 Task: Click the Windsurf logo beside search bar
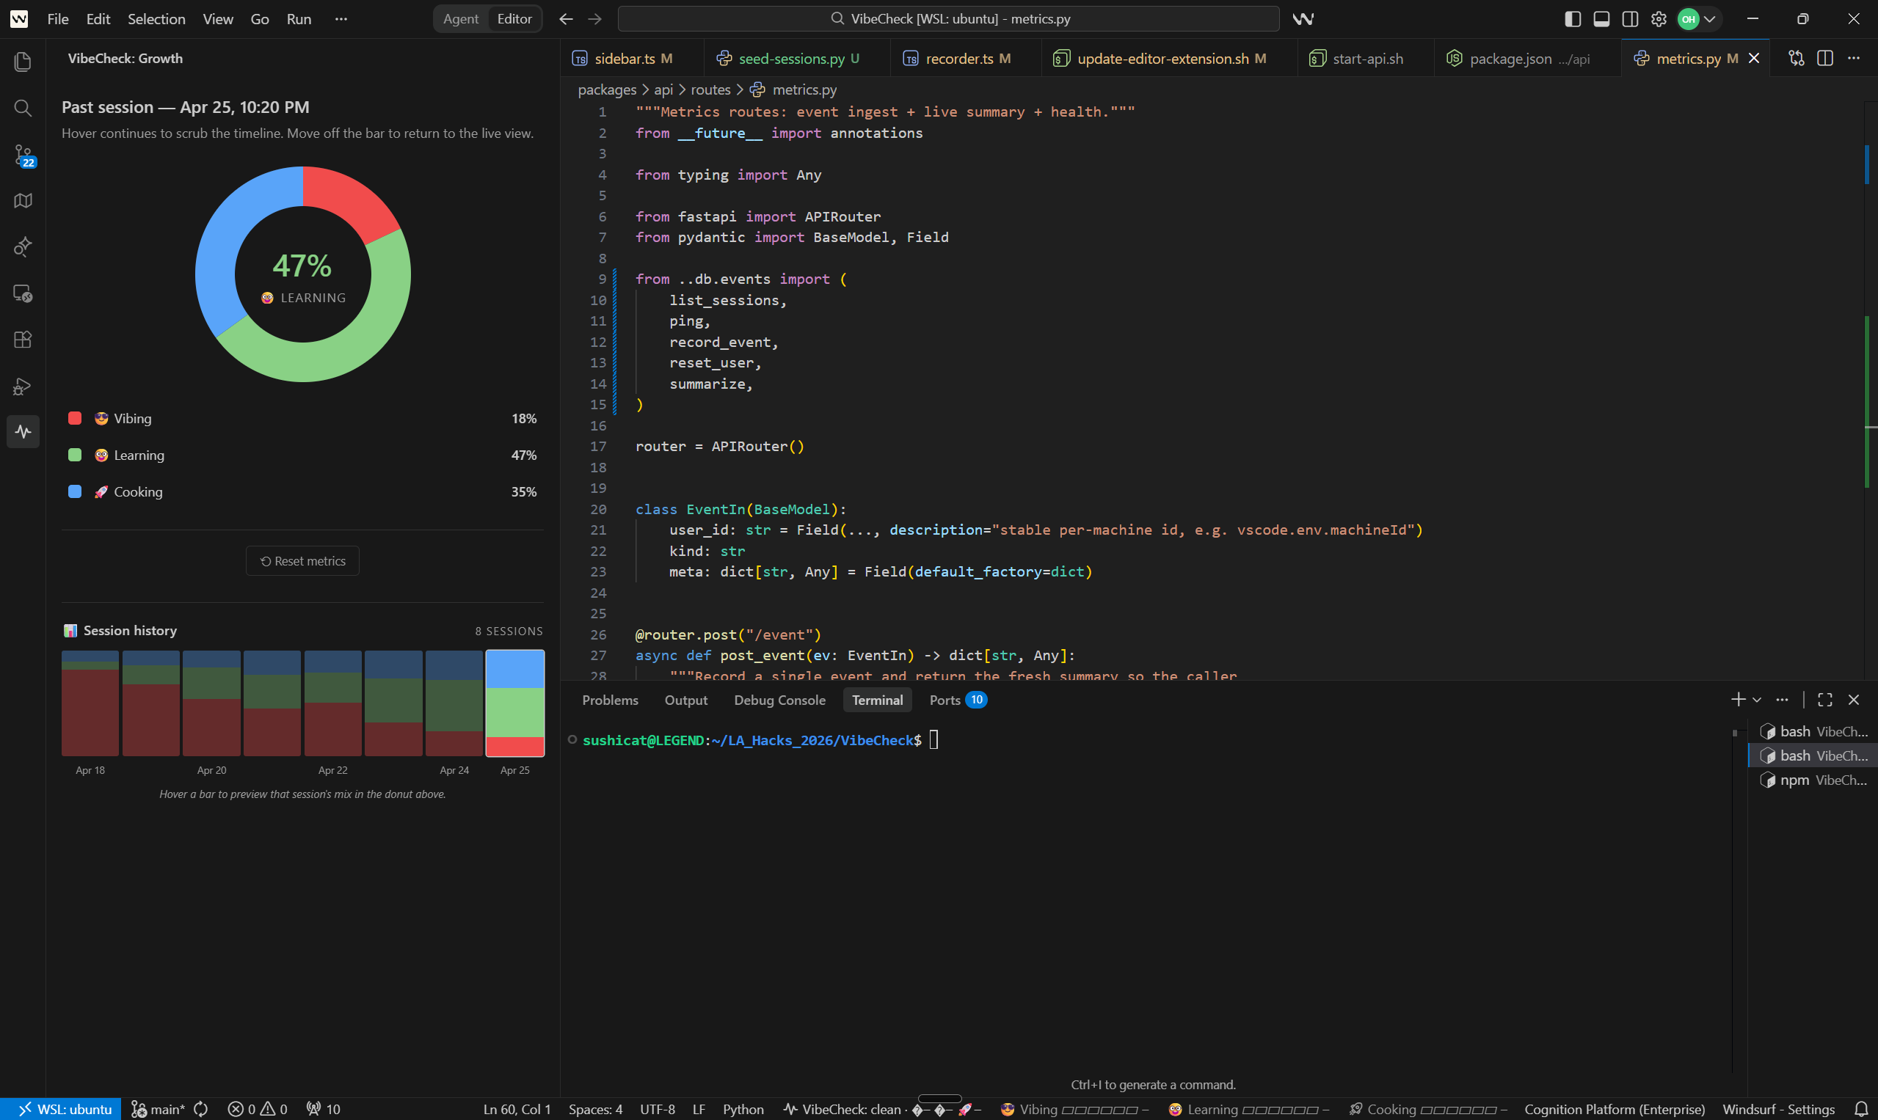[x=1303, y=19]
